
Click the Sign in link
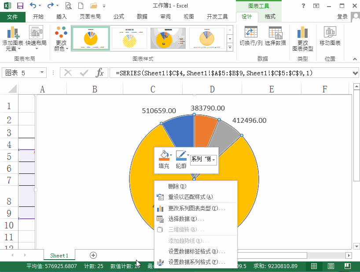pos(342,17)
